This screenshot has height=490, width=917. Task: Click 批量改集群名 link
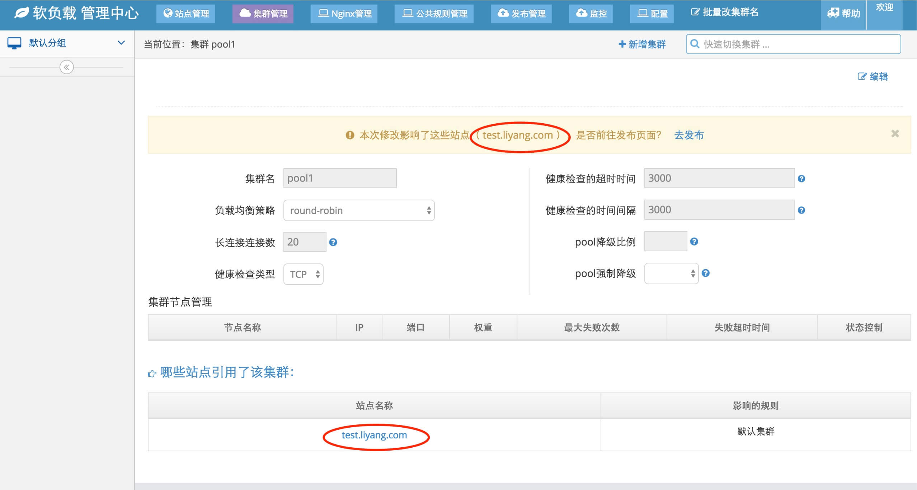pos(725,12)
